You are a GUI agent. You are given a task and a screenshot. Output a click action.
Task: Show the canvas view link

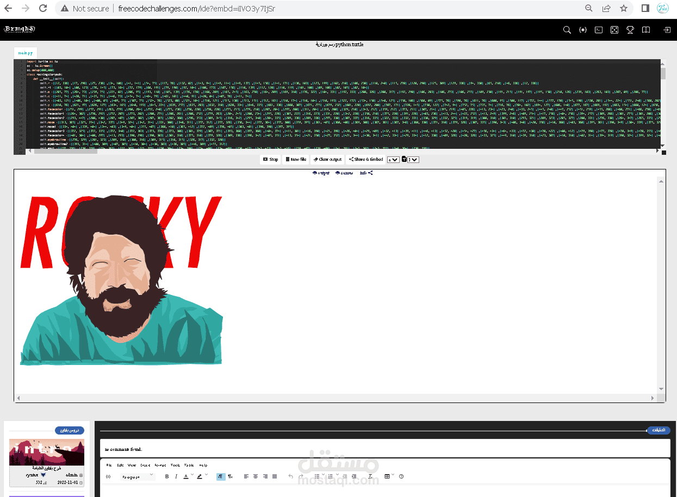coord(344,173)
